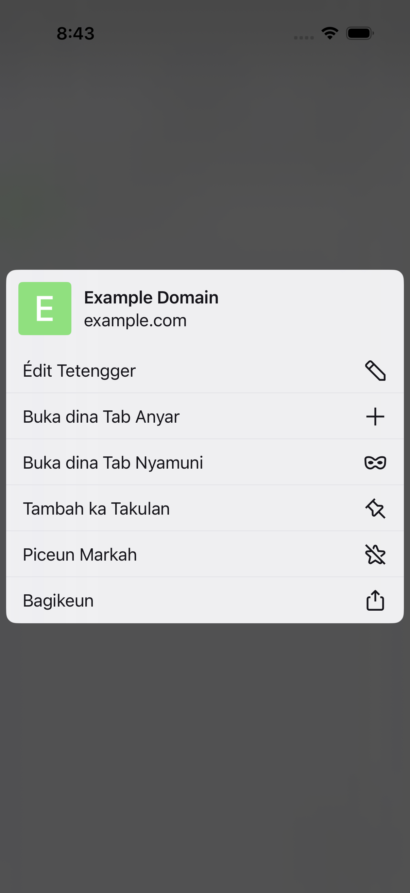
Task: Tap the private mask icon
Action: (375, 463)
